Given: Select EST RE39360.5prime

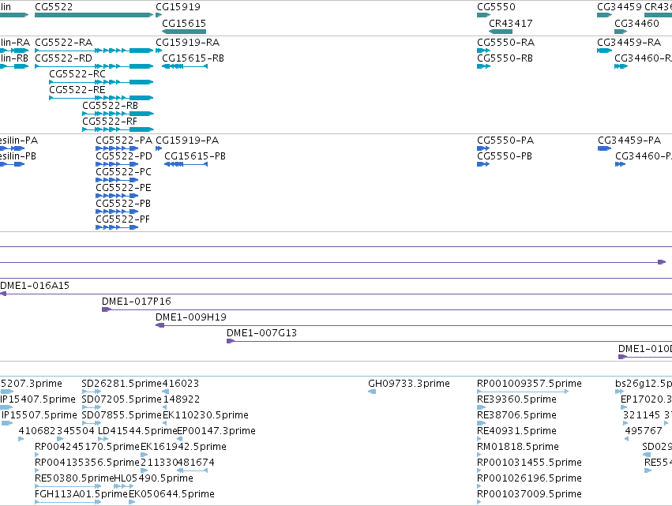Looking at the screenshot, I should click(481, 407).
